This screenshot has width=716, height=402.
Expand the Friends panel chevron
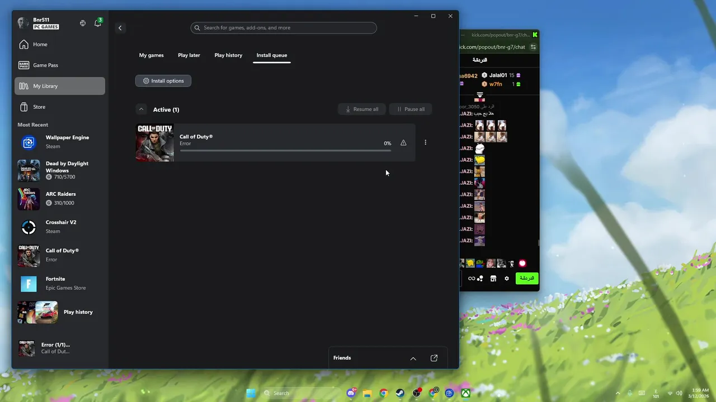point(413,358)
